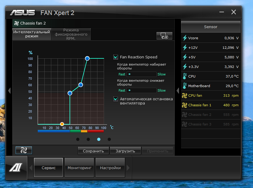Open the Мониторинг menu
Viewport: 253px width, 188px height.
(x=79, y=168)
